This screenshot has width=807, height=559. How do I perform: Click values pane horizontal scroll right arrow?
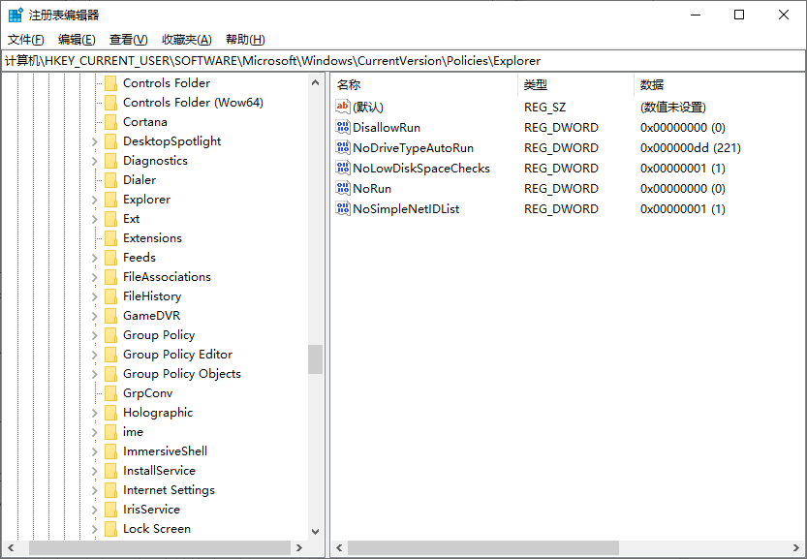796,547
